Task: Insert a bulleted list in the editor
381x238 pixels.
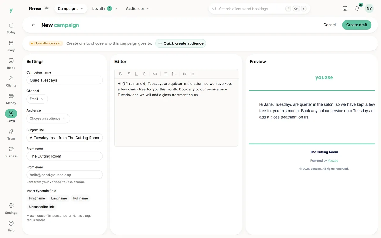Action: click(x=166, y=74)
